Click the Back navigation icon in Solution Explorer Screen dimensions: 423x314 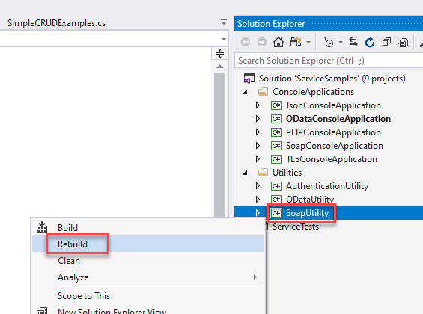pos(246,42)
